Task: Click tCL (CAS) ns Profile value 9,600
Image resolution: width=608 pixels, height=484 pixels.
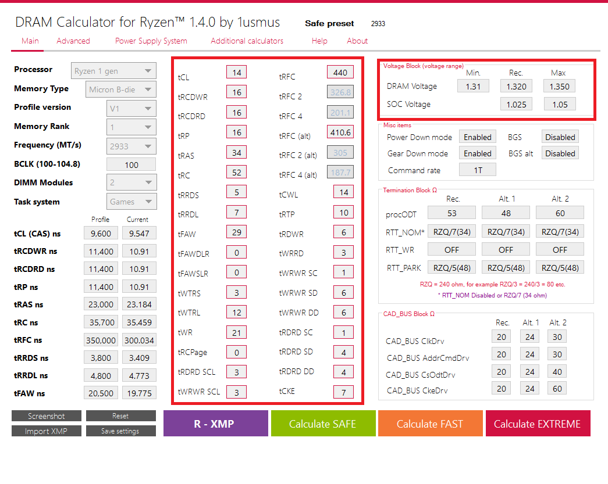Action: point(101,233)
